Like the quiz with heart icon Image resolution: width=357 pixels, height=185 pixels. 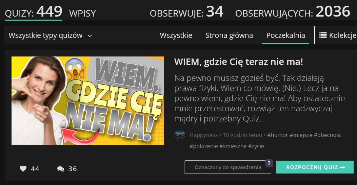(23, 168)
